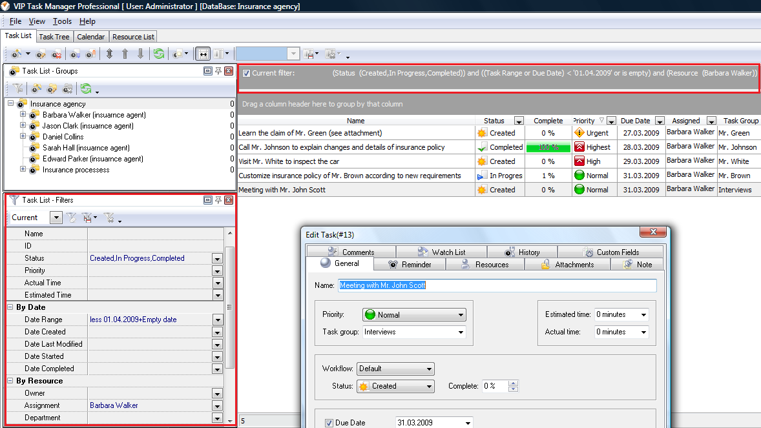Click Delete Task Group icon in Groups toolbar
Image resolution: width=761 pixels, height=428 pixels.
pos(67,88)
